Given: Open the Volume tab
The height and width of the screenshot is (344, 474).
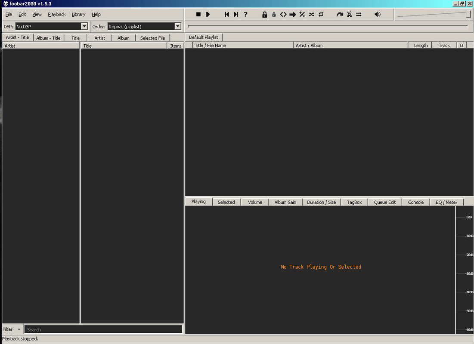Looking at the screenshot, I should pos(255,203).
